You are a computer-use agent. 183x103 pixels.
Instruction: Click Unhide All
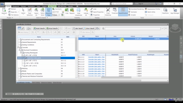[x=86, y=12]
